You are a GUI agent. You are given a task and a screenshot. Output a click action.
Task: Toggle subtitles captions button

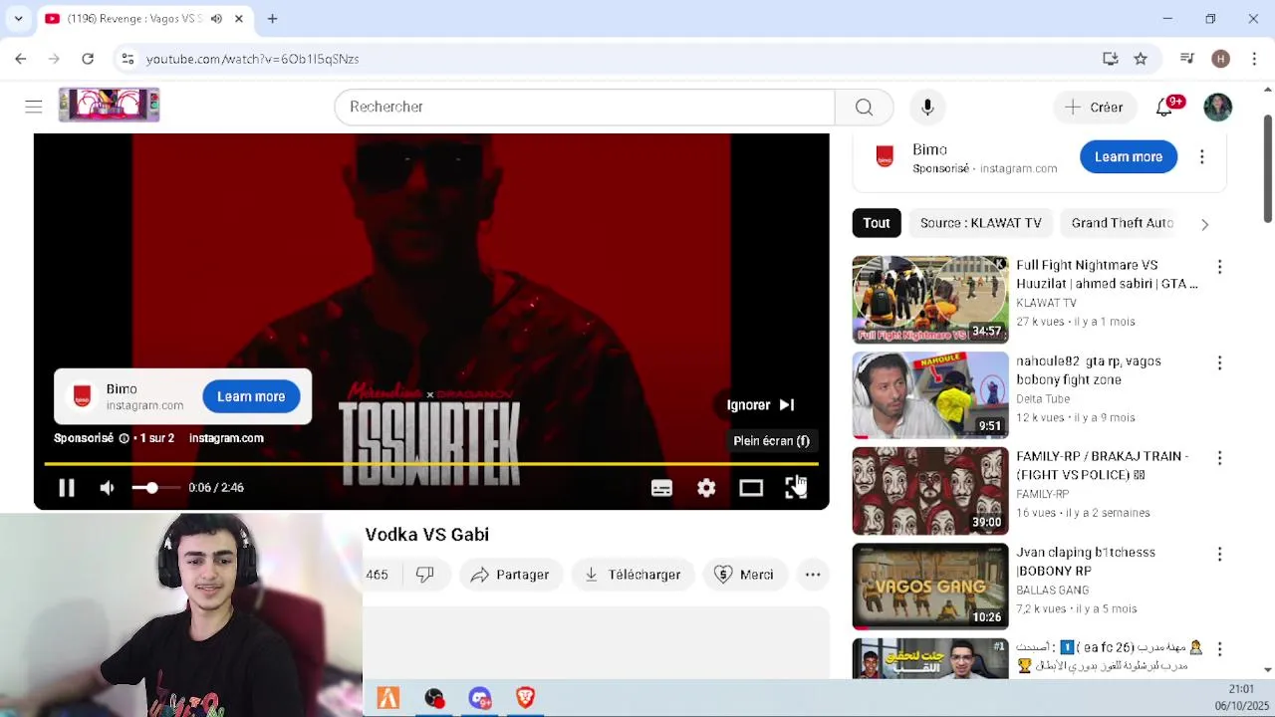[x=661, y=488]
